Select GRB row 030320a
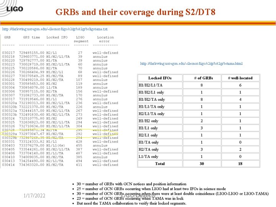This screenshot has width=276, height=207. [60, 103]
